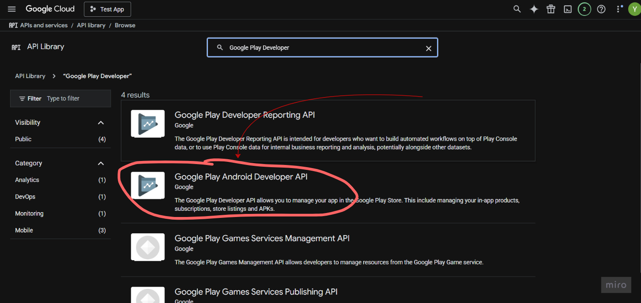Select the Monitoring category filter
Image resolution: width=641 pixels, height=303 pixels.
pyautogui.click(x=60, y=213)
